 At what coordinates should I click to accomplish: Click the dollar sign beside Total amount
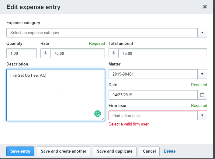pyautogui.click(x=113, y=53)
